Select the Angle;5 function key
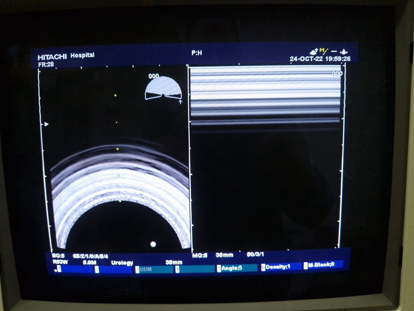Viewport: 414px width, 311px height. 237,268
